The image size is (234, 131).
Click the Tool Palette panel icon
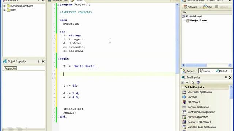[x=184, y=78]
